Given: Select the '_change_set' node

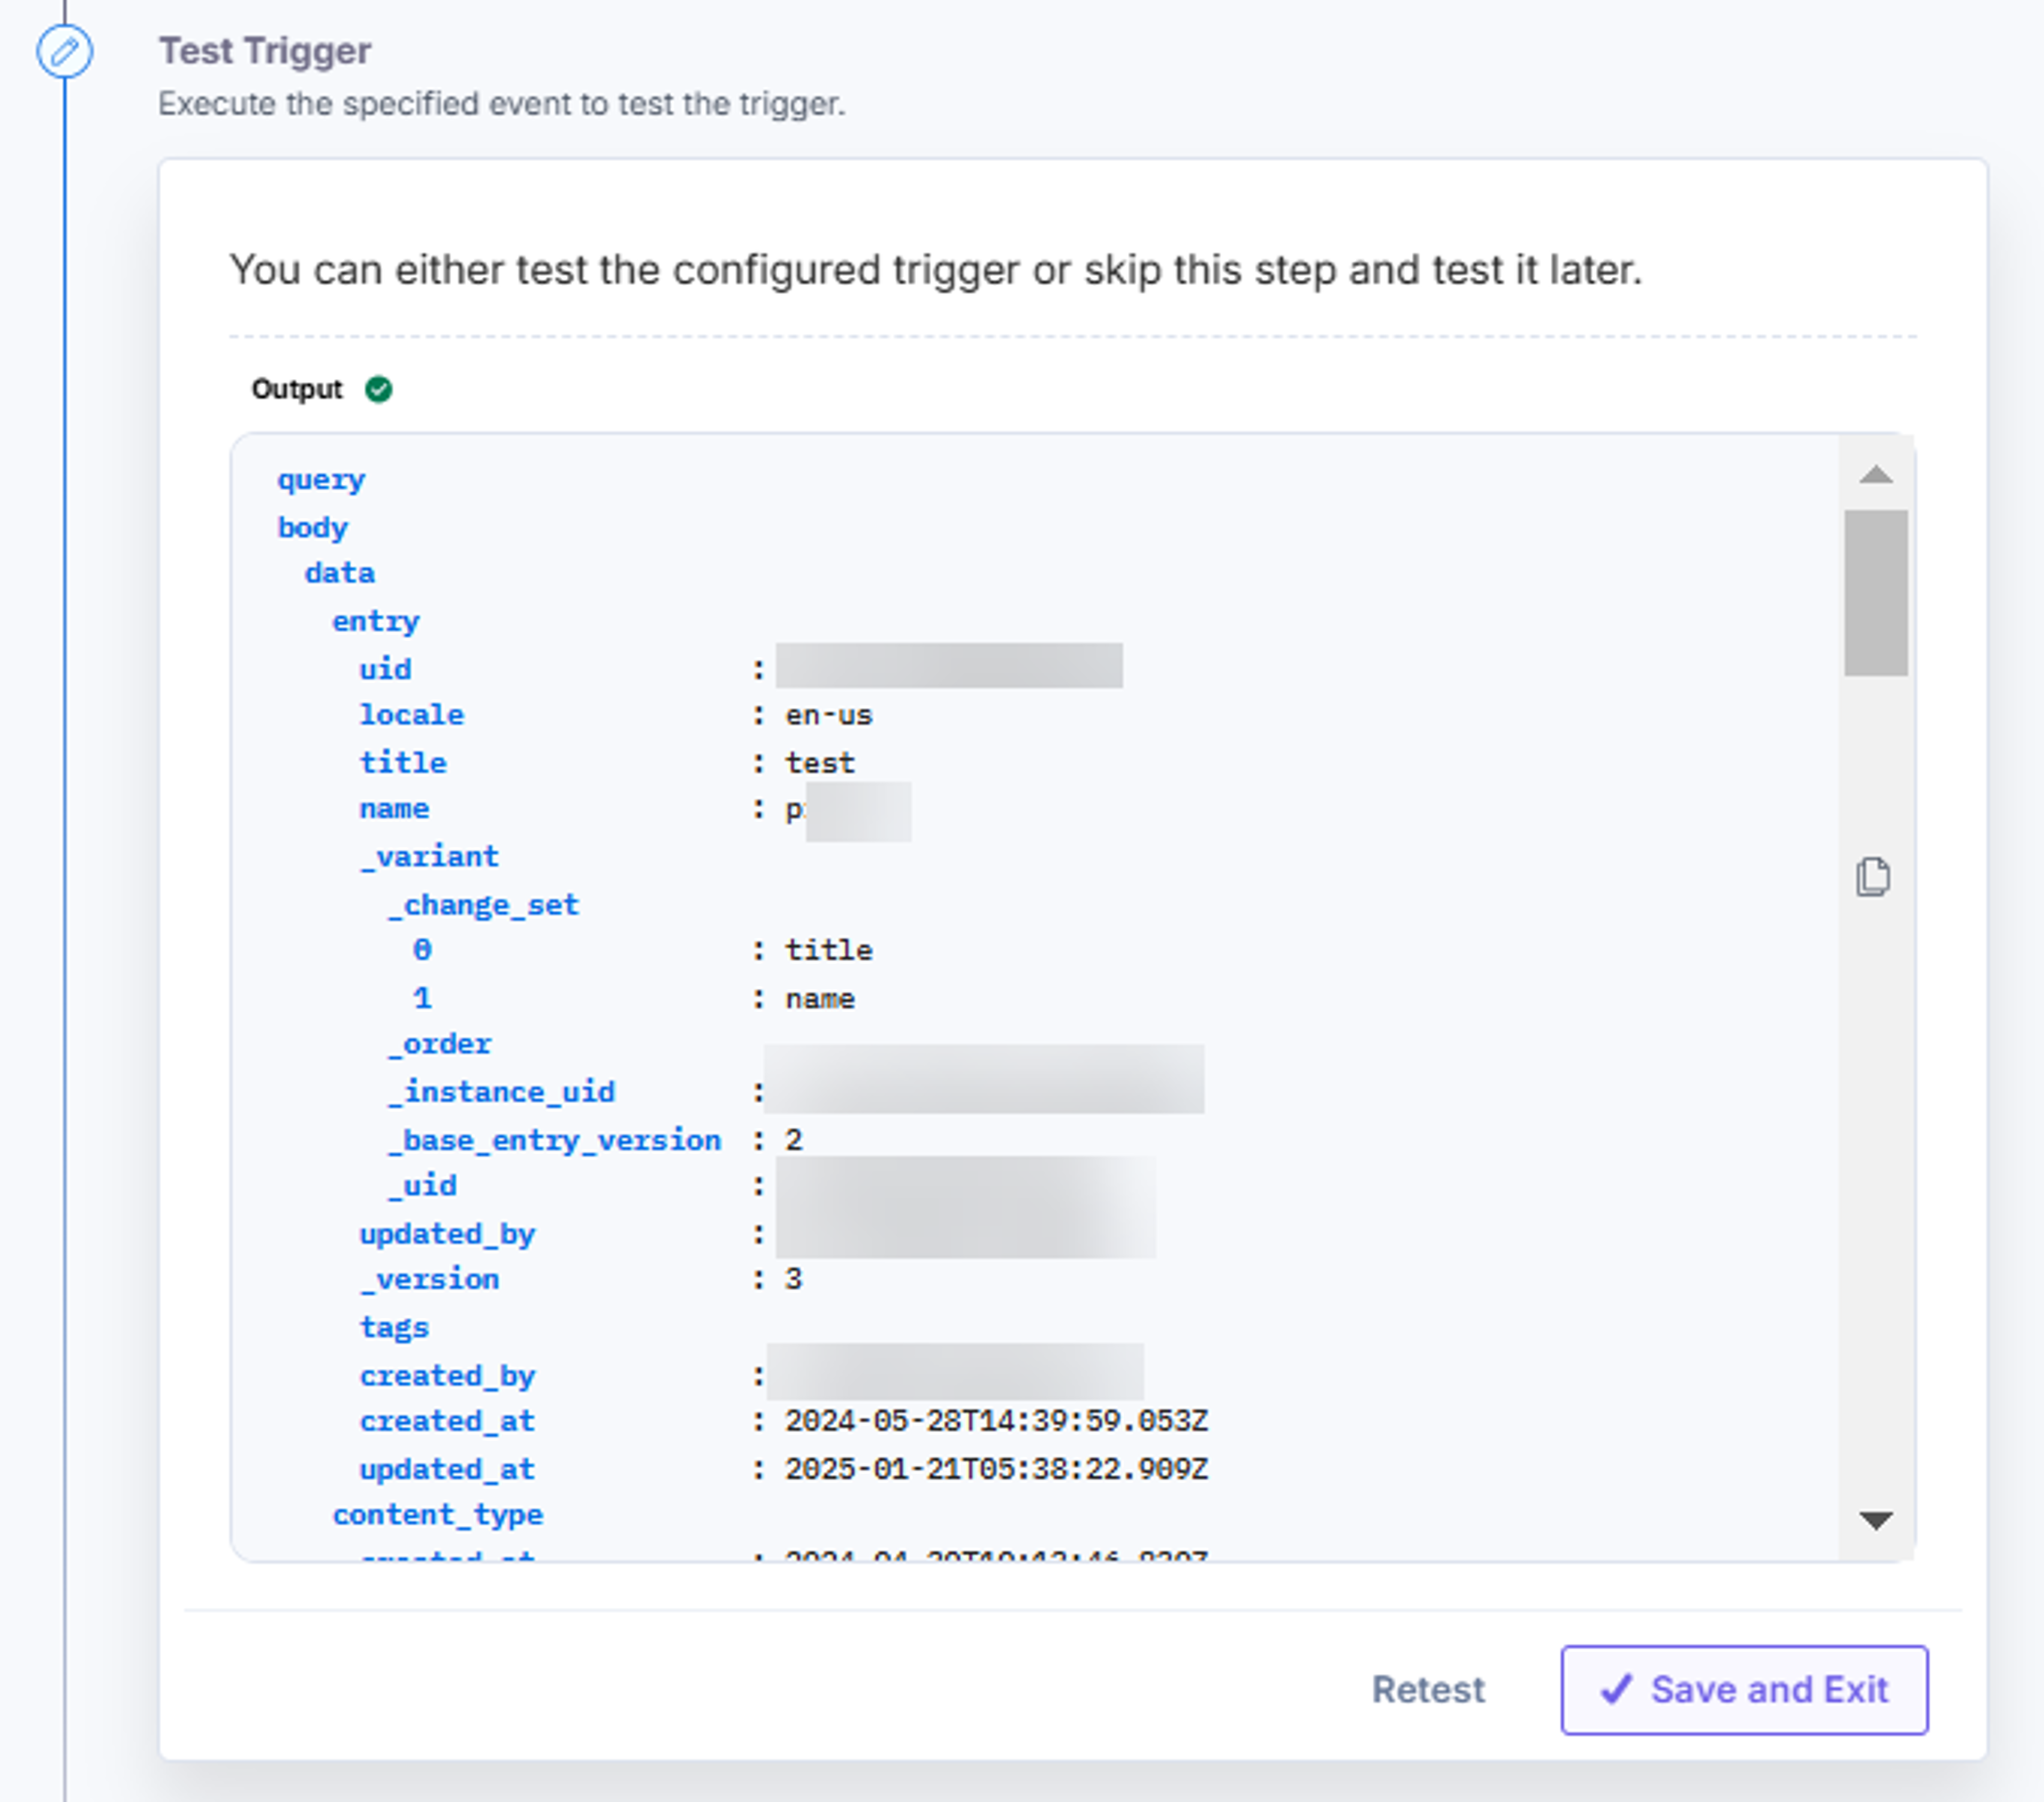Looking at the screenshot, I should 483,906.
